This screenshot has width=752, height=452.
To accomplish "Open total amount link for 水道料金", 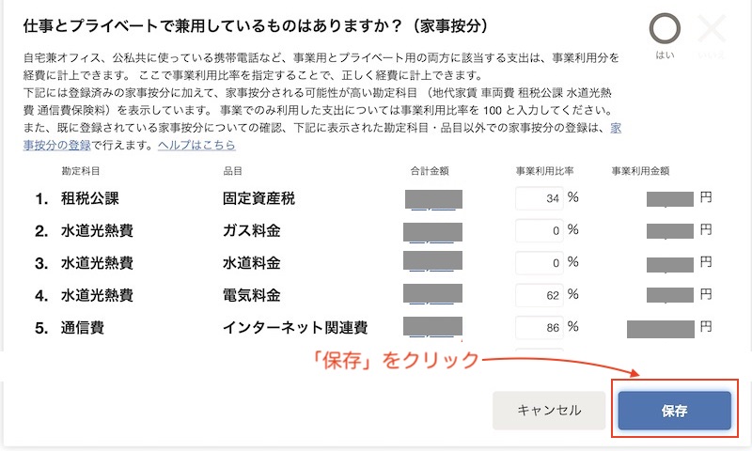I will [432, 261].
